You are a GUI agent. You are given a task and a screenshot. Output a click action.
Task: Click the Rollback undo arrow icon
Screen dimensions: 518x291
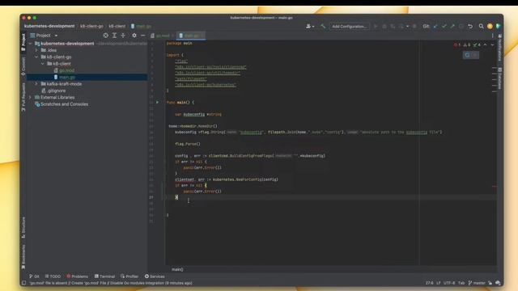(x=470, y=26)
